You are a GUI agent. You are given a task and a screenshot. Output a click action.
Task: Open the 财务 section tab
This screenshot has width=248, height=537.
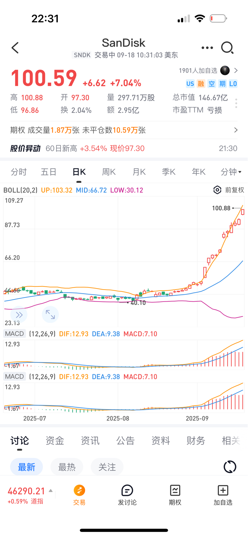[196, 441]
